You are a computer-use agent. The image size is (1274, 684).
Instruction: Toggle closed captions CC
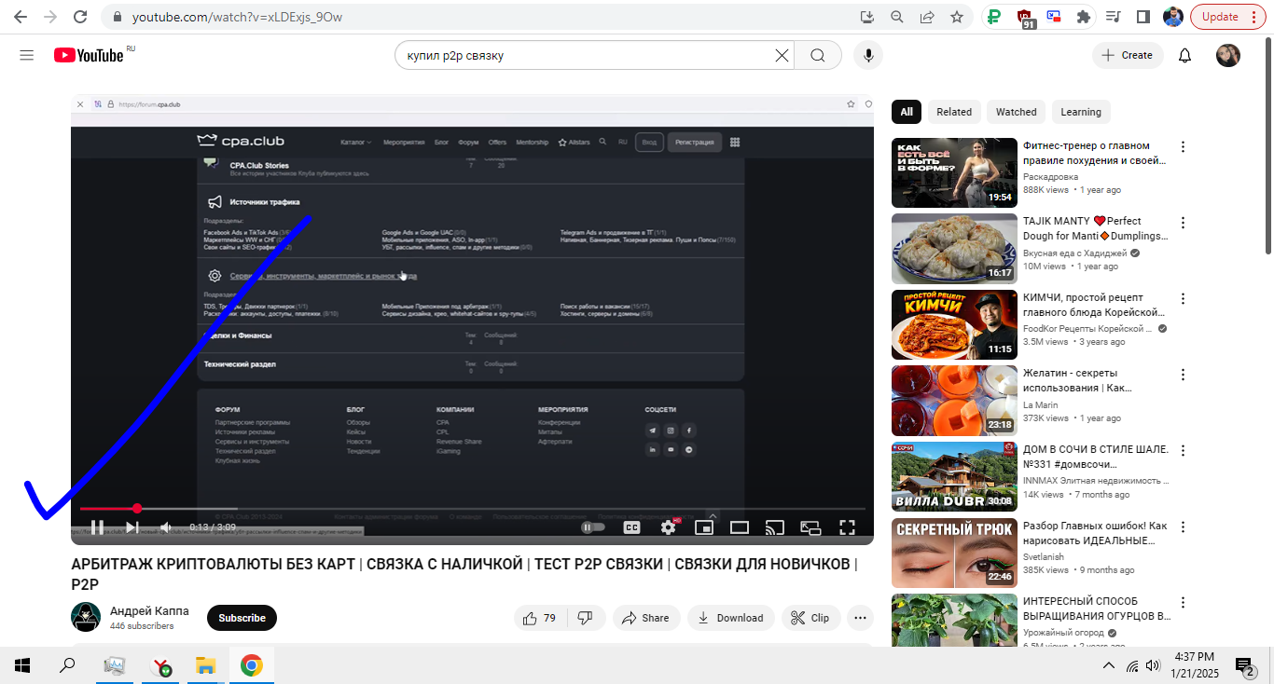(x=631, y=527)
